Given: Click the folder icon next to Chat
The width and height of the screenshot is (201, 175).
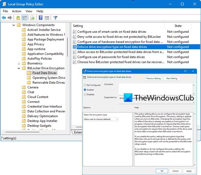Looking at the screenshot, I should (x=24, y=92).
